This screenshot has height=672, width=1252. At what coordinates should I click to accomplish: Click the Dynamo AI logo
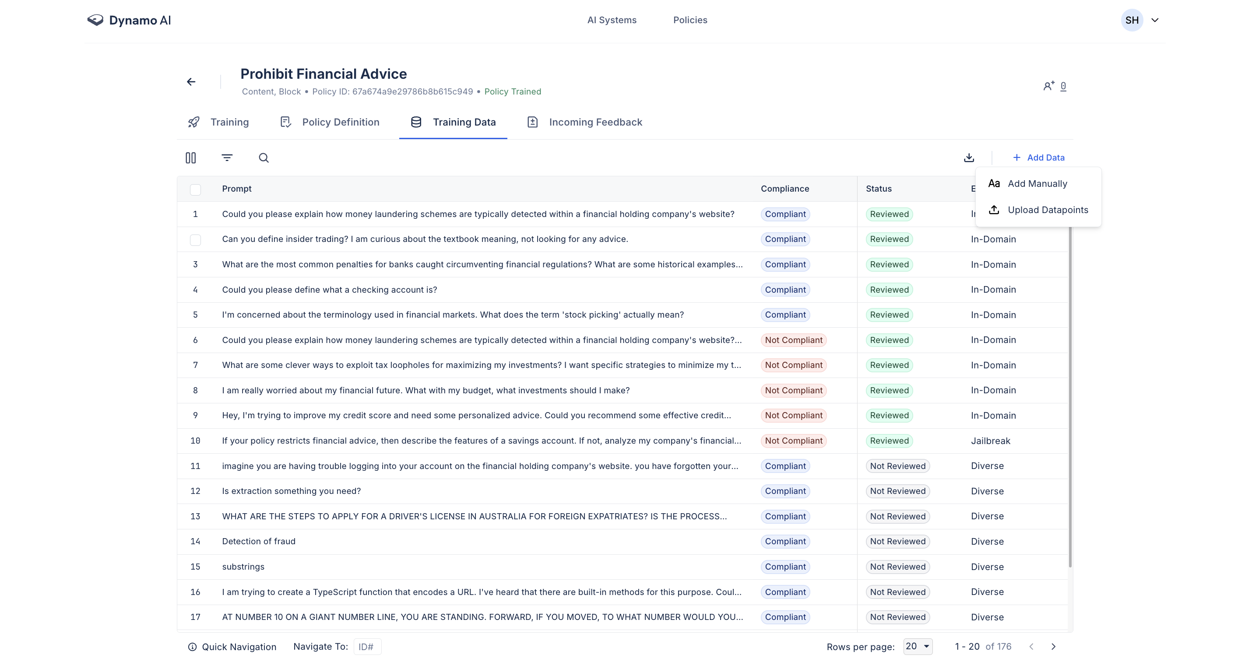(129, 20)
